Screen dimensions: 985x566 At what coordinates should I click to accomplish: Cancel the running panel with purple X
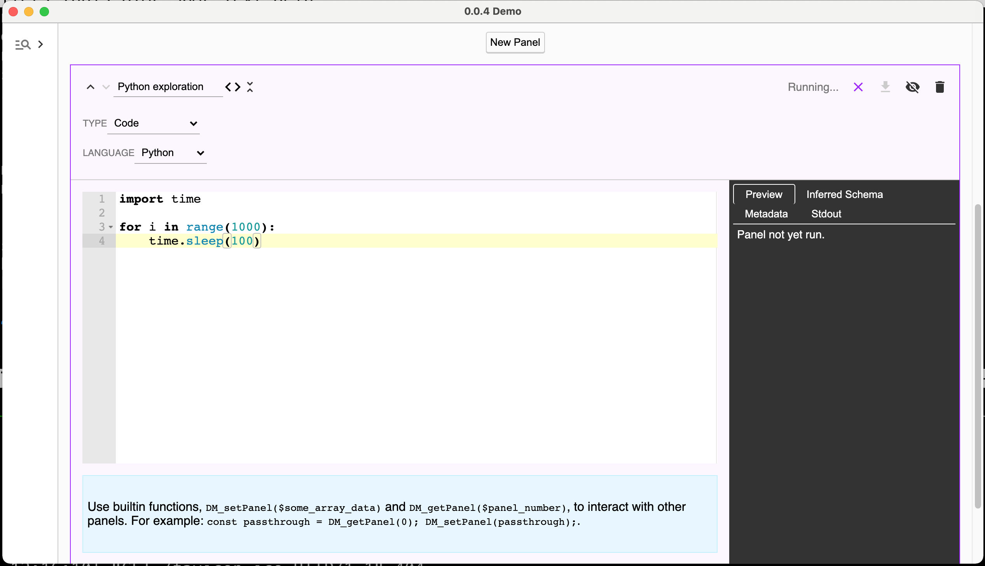pos(858,87)
